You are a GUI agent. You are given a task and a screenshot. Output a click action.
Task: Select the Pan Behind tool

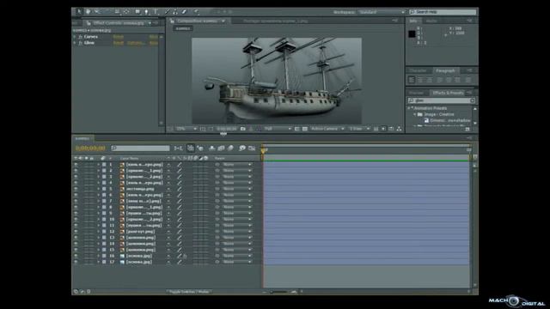coord(126,11)
